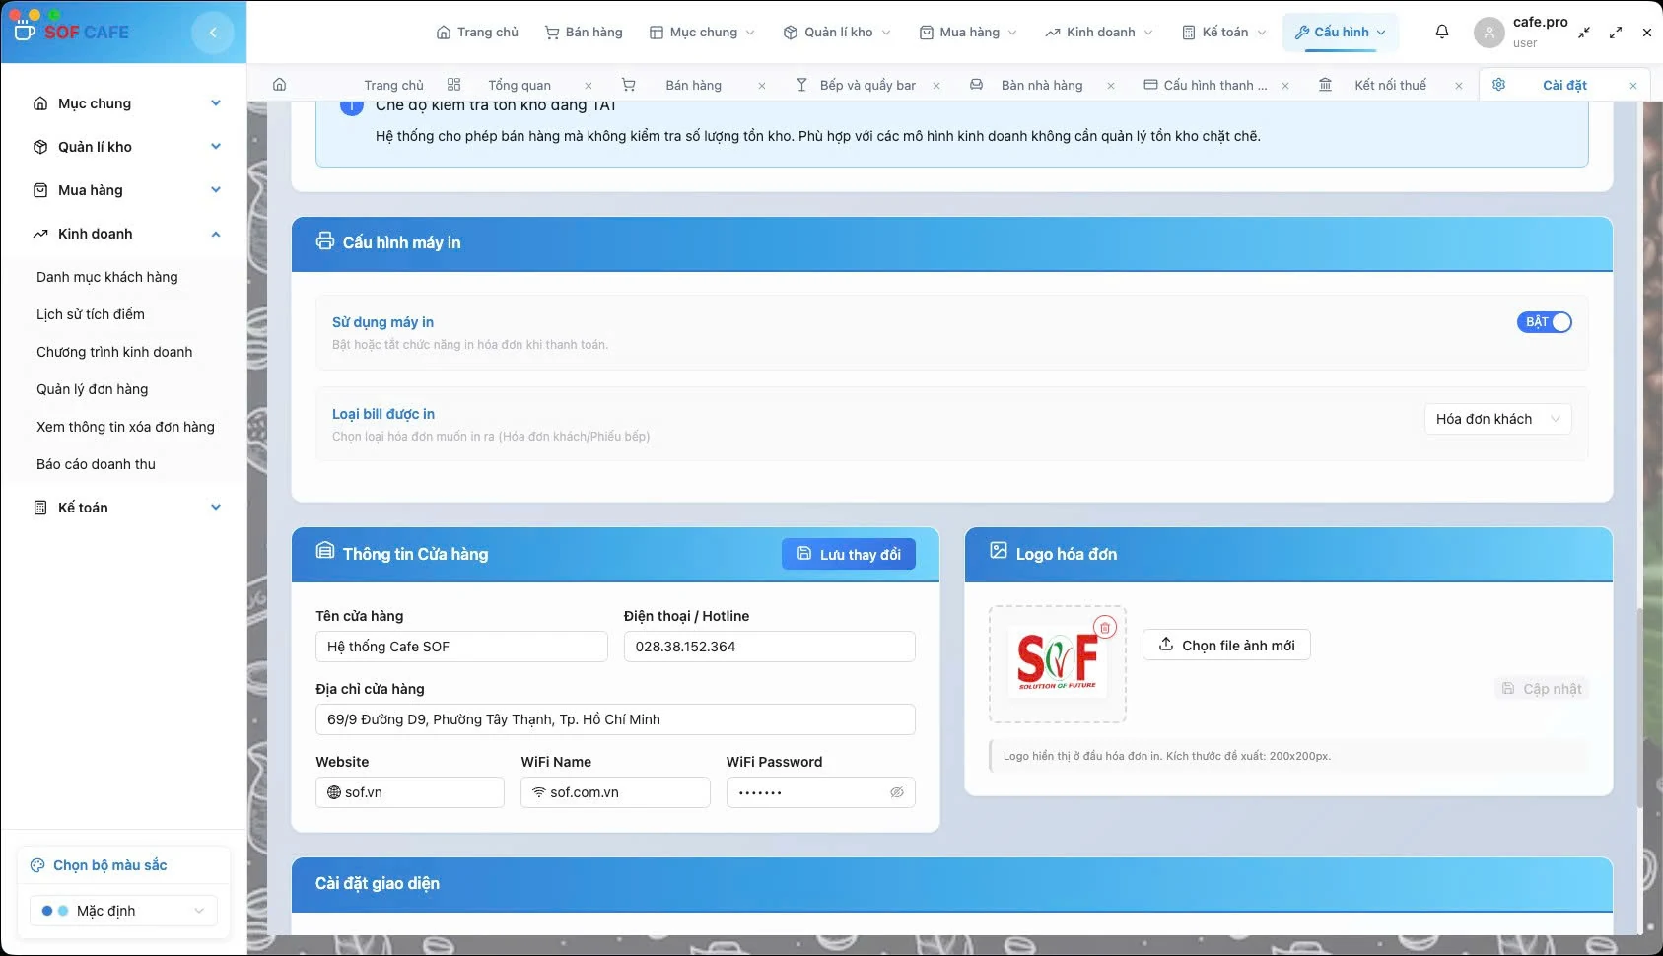Collapse Kinh doanh section in the sidebar
Image resolution: width=1663 pixels, height=956 pixels.
tap(216, 234)
